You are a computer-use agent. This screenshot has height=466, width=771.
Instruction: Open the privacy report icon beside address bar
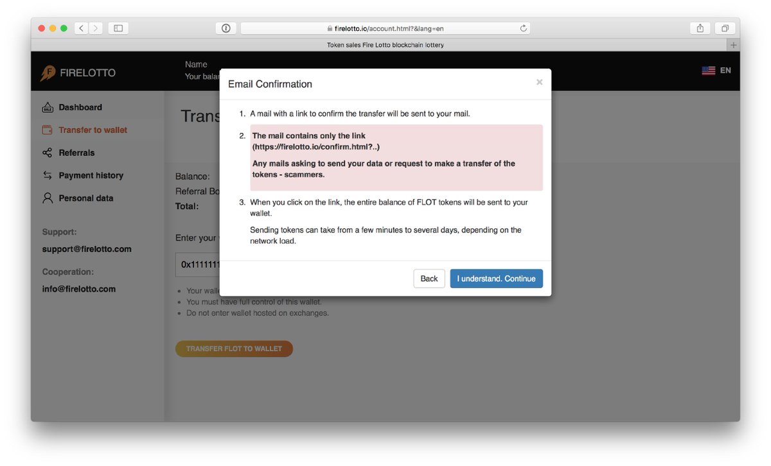[226, 28]
